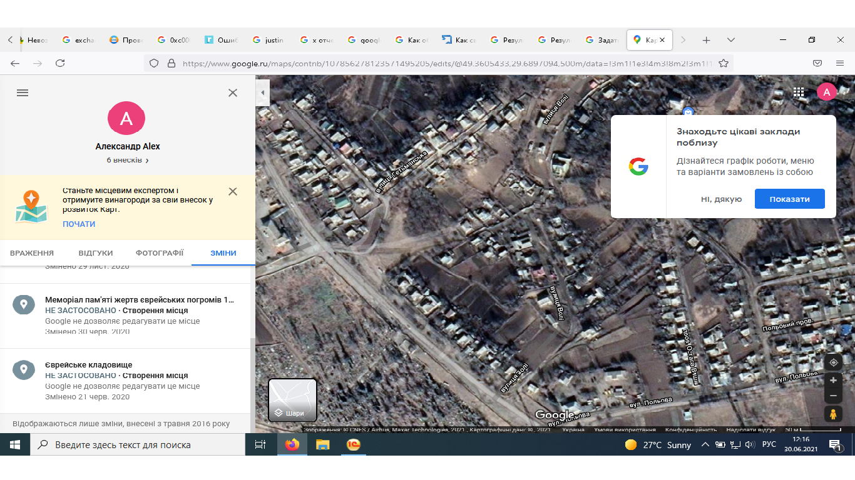List all tabs dropdown arrow
Viewport: 855px width, 480px height.
point(731,40)
